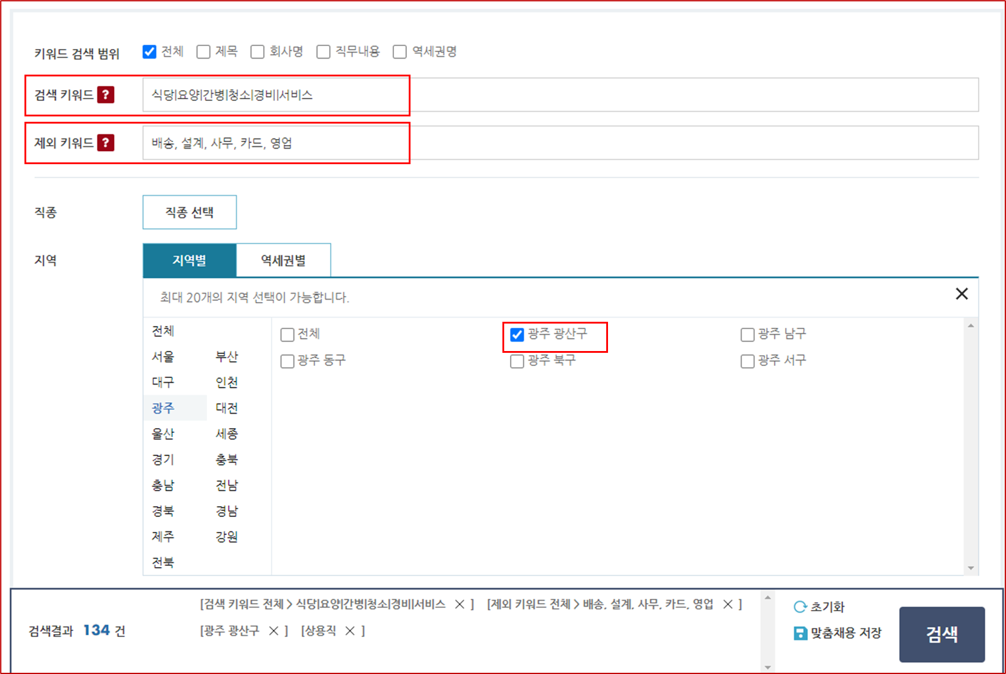Check the 전체 district checkbox in region list
The width and height of the screenshot is (1006, 674).
(x=288, y=334)
